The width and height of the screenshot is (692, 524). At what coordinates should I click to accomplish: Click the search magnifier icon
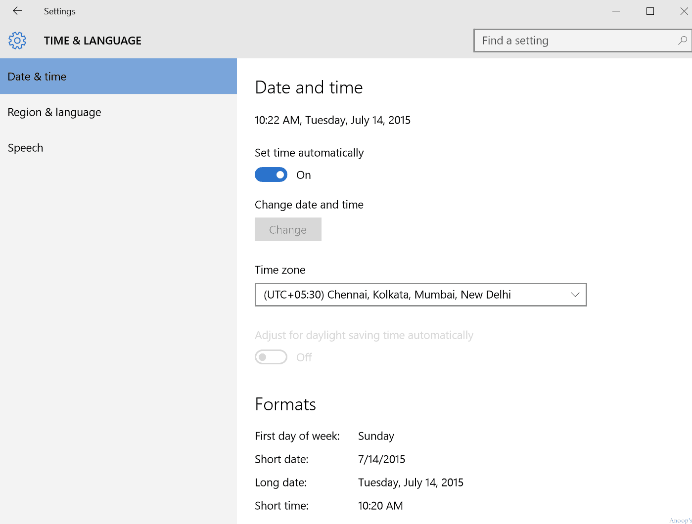click(682, 41)
